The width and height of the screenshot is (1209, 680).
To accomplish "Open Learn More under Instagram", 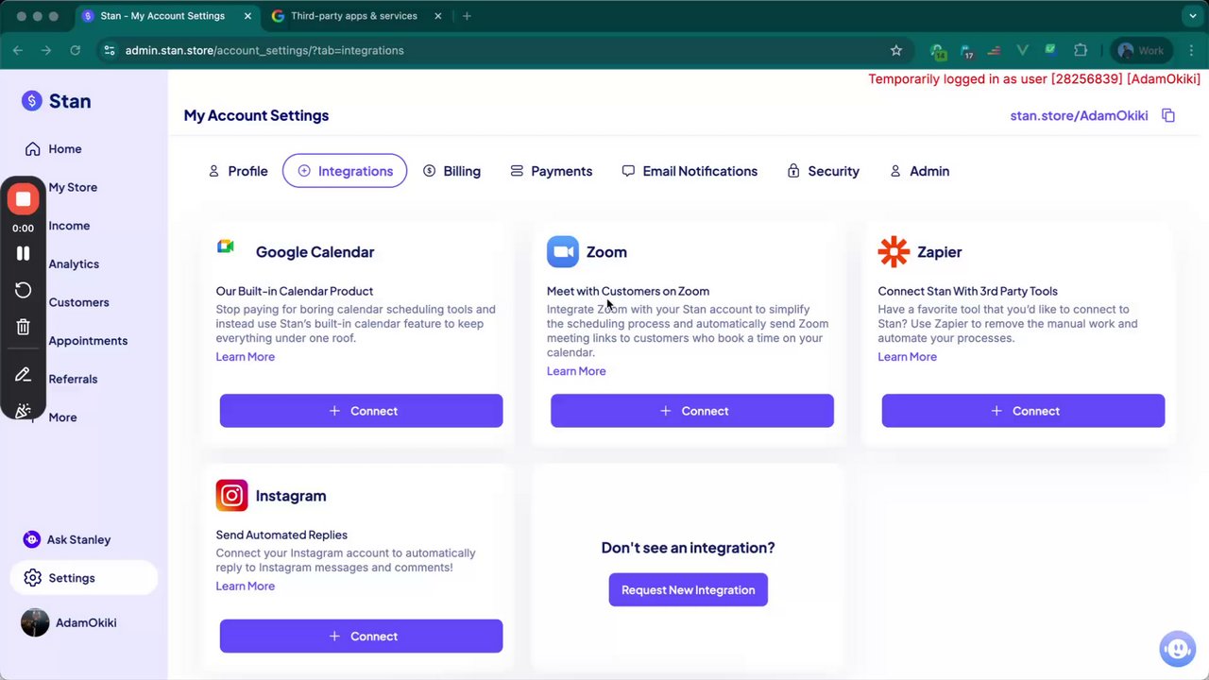I will pyautogui.click(x=245, y=586).
